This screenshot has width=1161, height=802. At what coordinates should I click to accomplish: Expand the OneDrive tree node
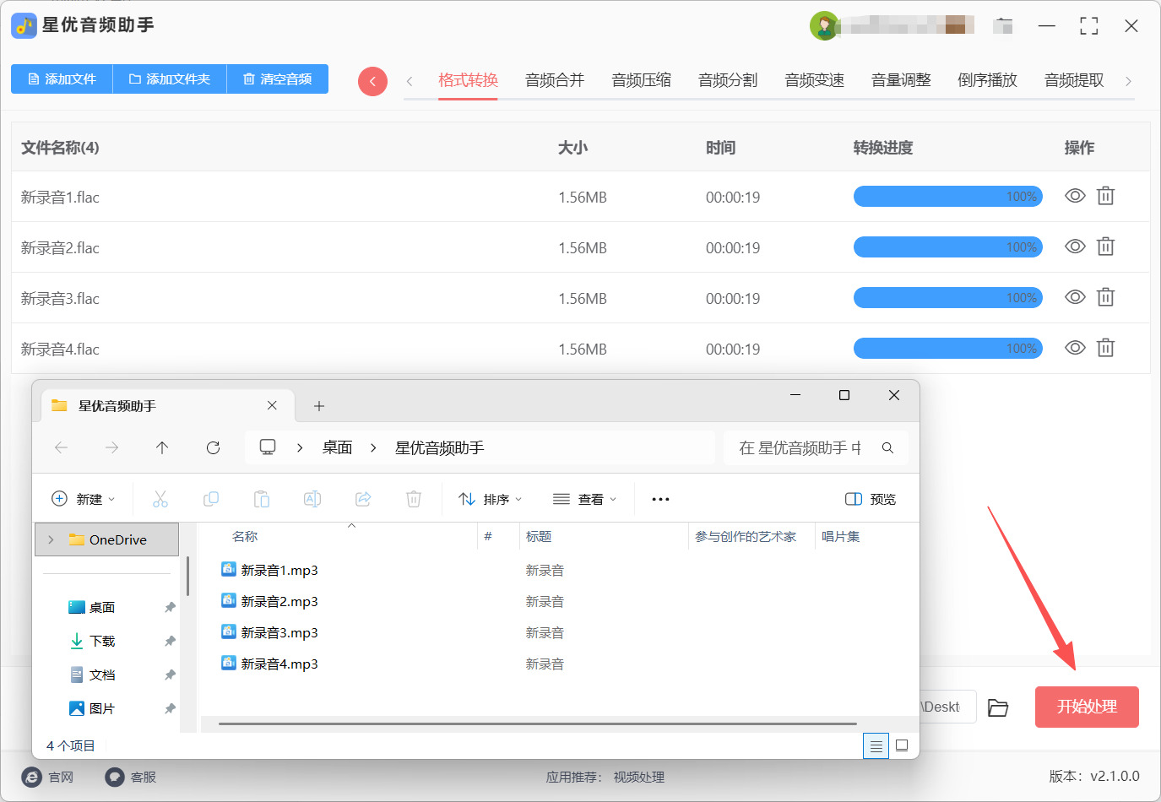[x=52, y=539]
